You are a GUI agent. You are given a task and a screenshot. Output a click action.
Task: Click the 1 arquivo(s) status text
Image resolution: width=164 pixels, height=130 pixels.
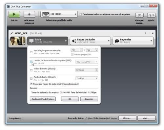(x=15, y=118)
